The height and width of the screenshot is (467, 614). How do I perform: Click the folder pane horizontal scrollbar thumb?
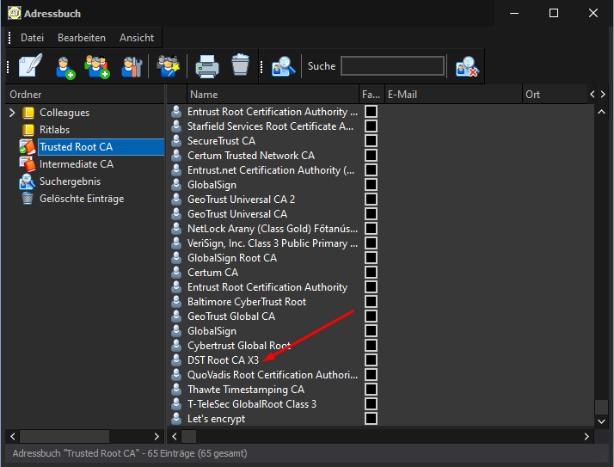tap(64, 436)
